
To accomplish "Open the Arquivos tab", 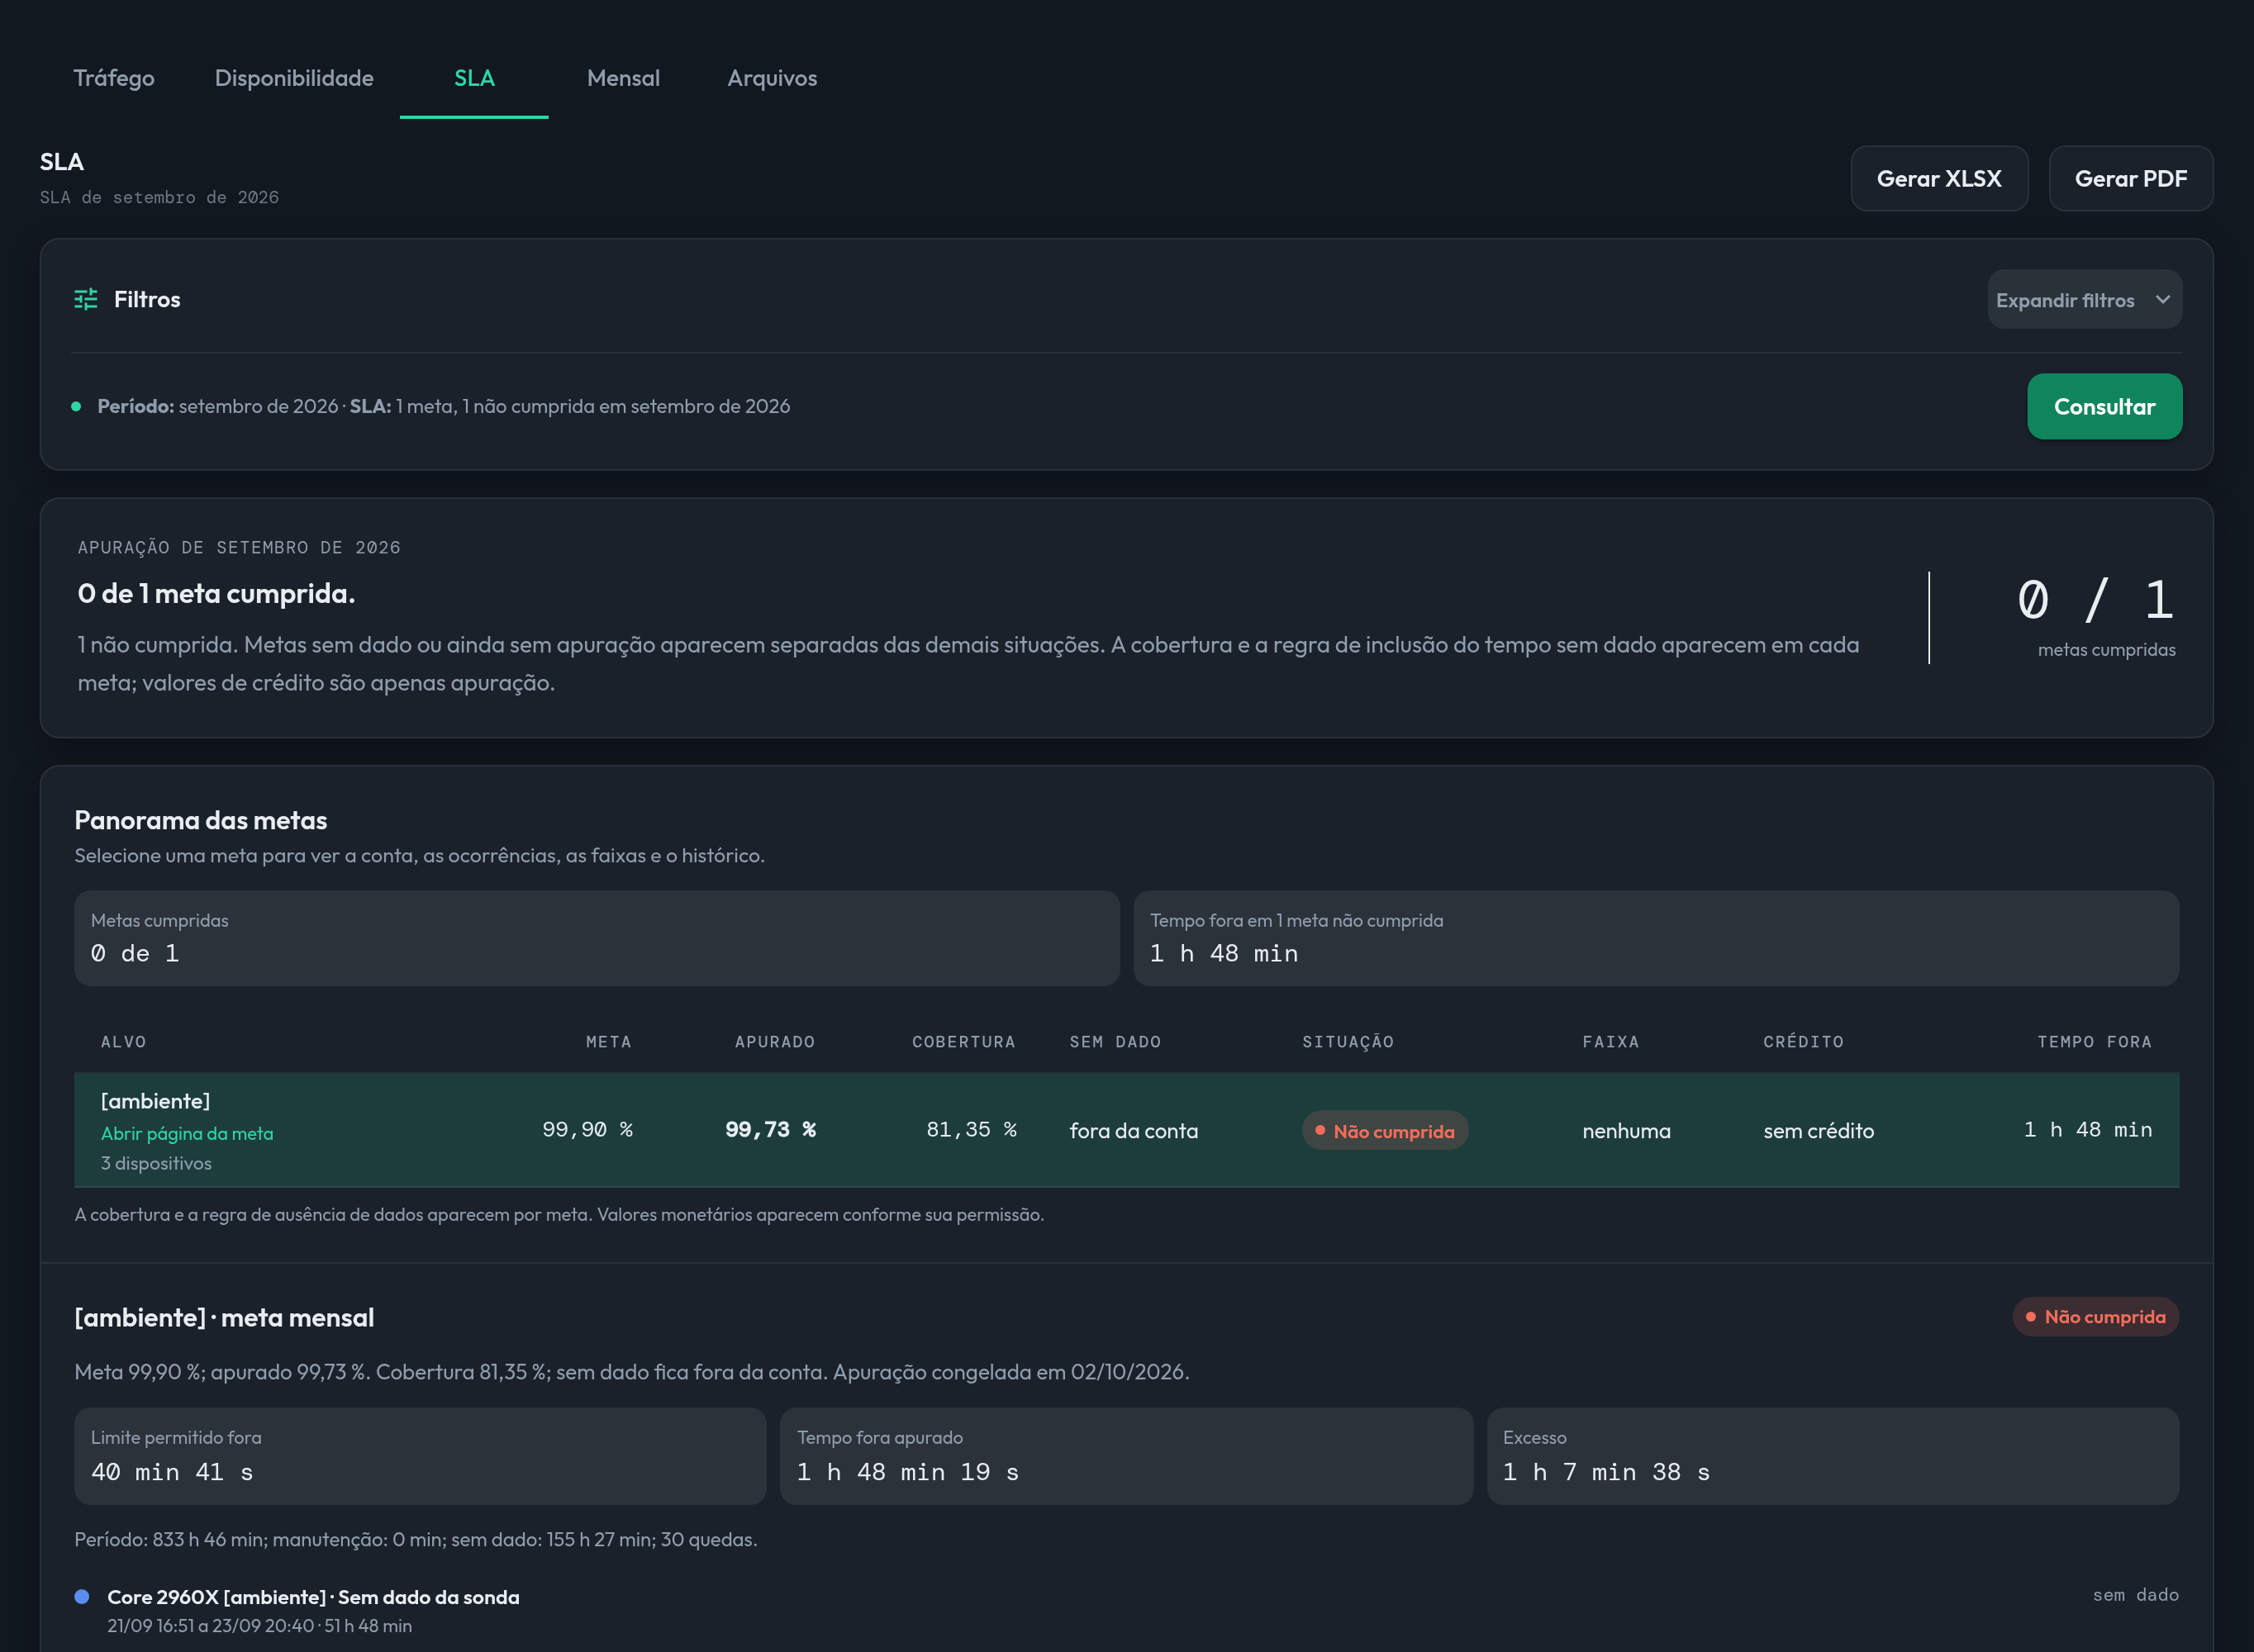I will pos(772,78).
